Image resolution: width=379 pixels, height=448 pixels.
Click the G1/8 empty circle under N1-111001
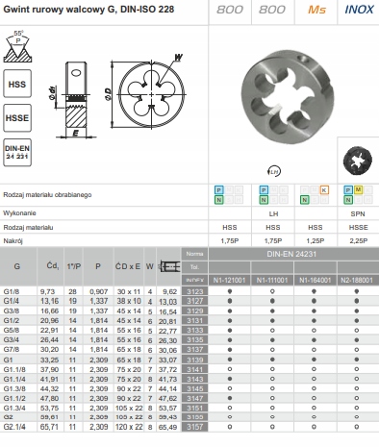272,291
